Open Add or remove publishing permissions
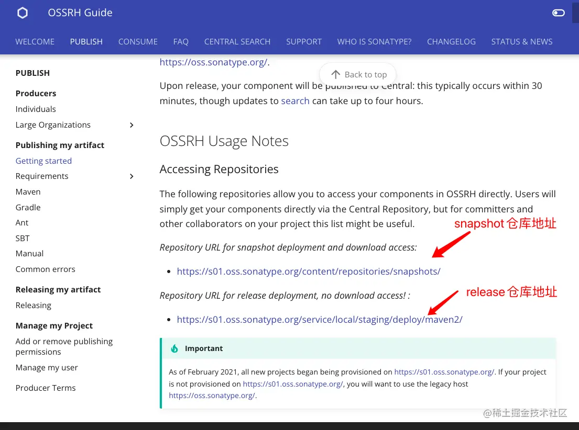Image resolution: width=579 pixels, height=430 pixels. click(64, 347)
